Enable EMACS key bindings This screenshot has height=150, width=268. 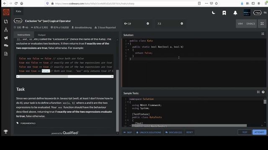(250, 24)
